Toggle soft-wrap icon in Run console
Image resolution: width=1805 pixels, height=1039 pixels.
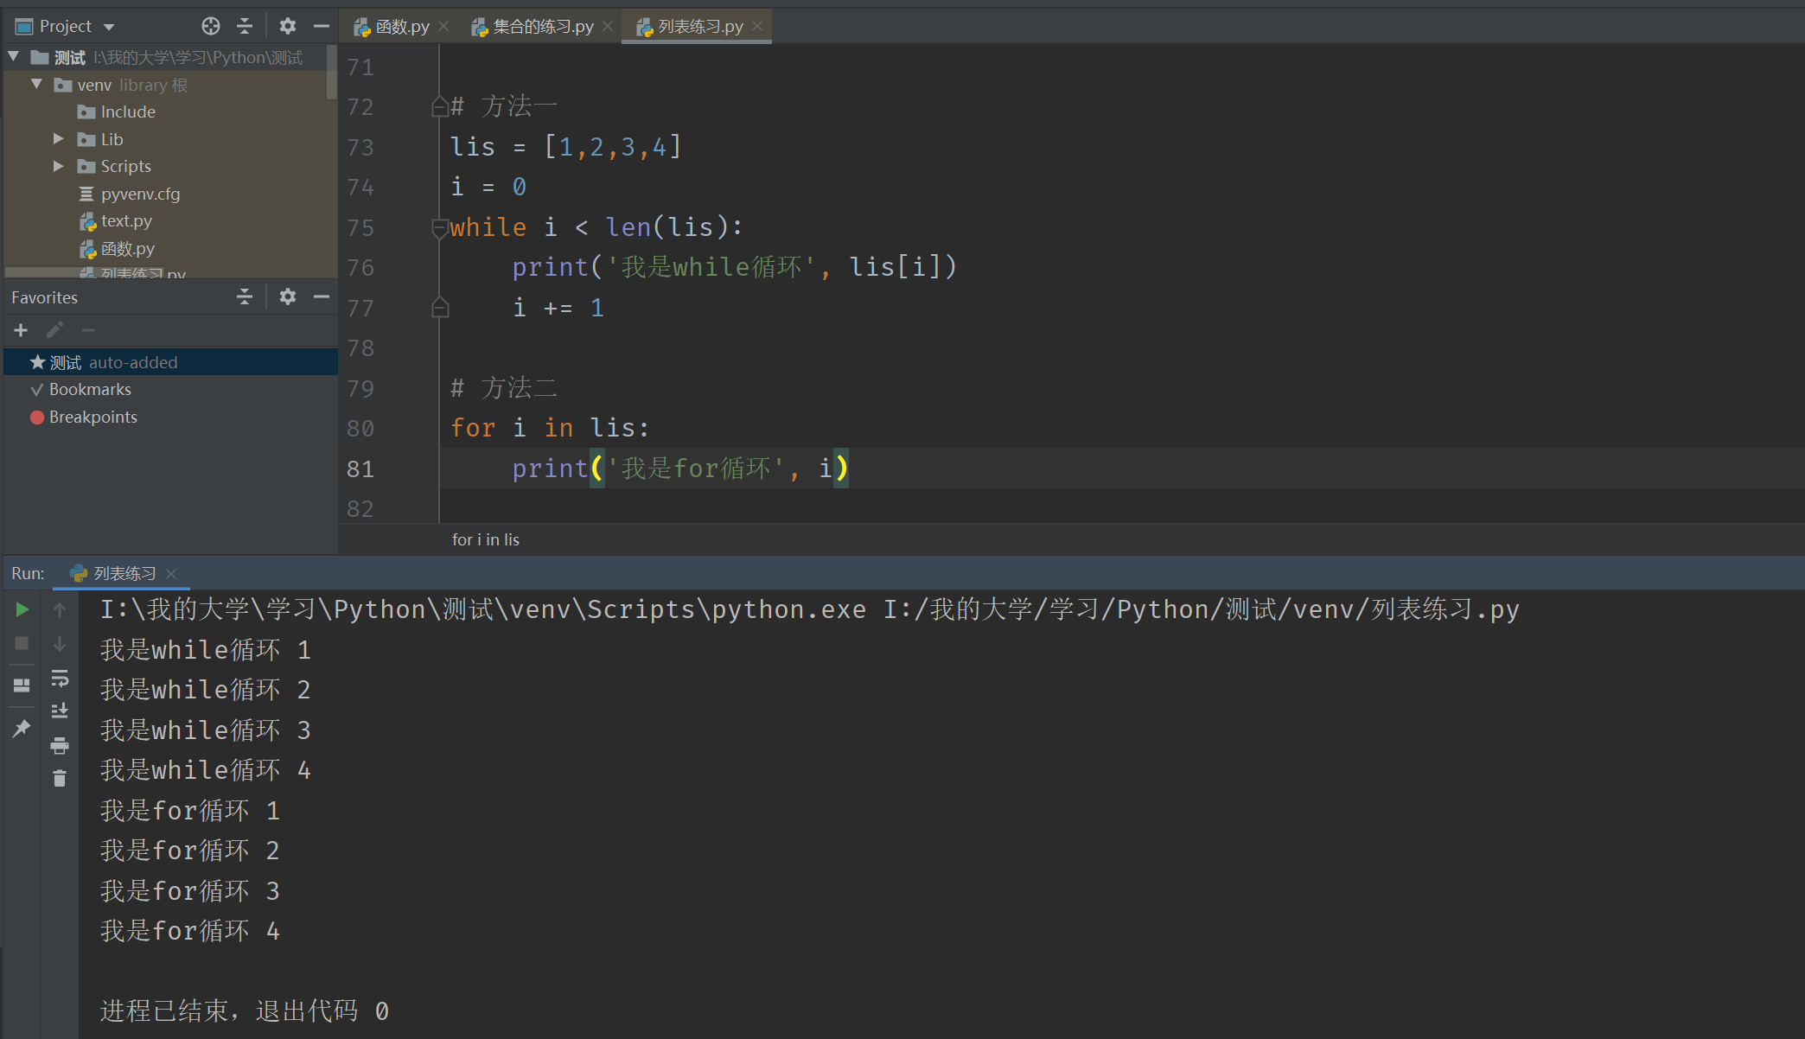click(60, 679)
